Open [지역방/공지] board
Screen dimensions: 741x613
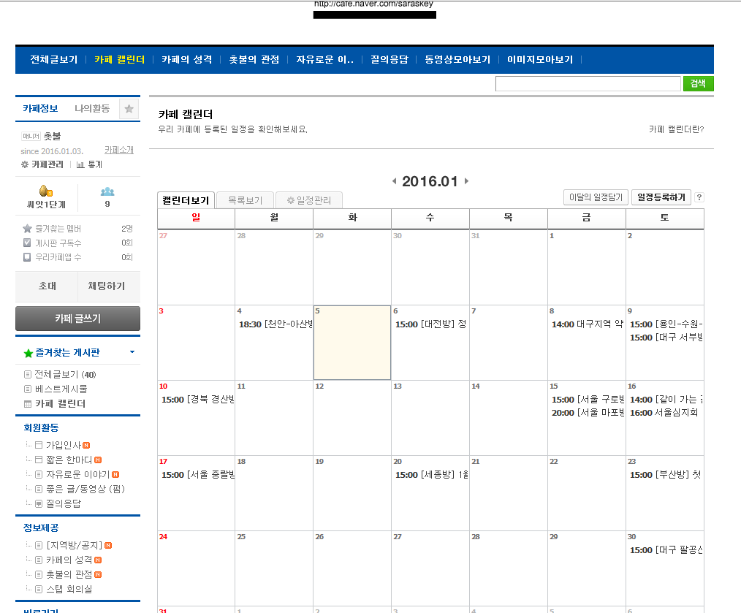tap(75, 545)
